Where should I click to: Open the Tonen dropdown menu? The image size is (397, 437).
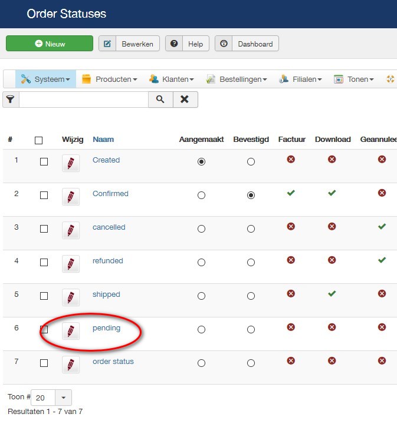tap(354, 79)
